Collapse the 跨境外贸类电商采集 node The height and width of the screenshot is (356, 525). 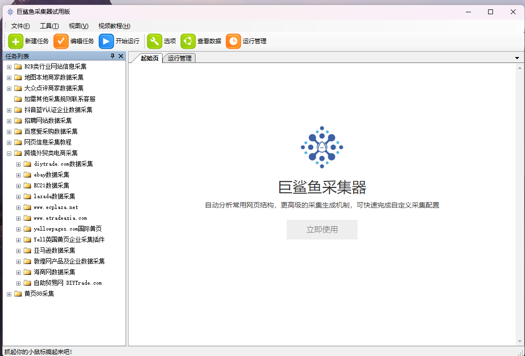[9, 153]
